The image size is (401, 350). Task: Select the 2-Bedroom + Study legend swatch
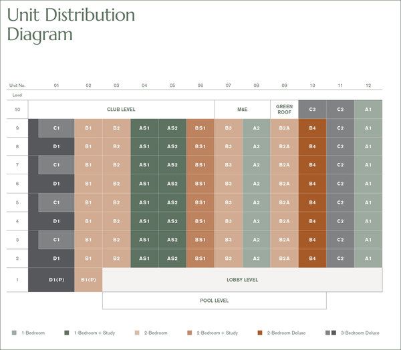[x=190, y=332]
